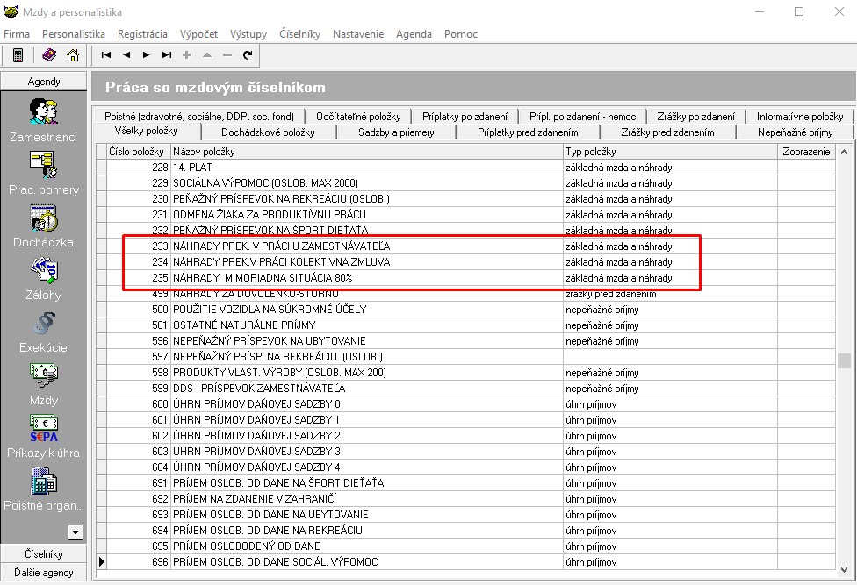Open the Nastavenie menu
This screenshot has width=857, height=585.
tap(358, 34)
